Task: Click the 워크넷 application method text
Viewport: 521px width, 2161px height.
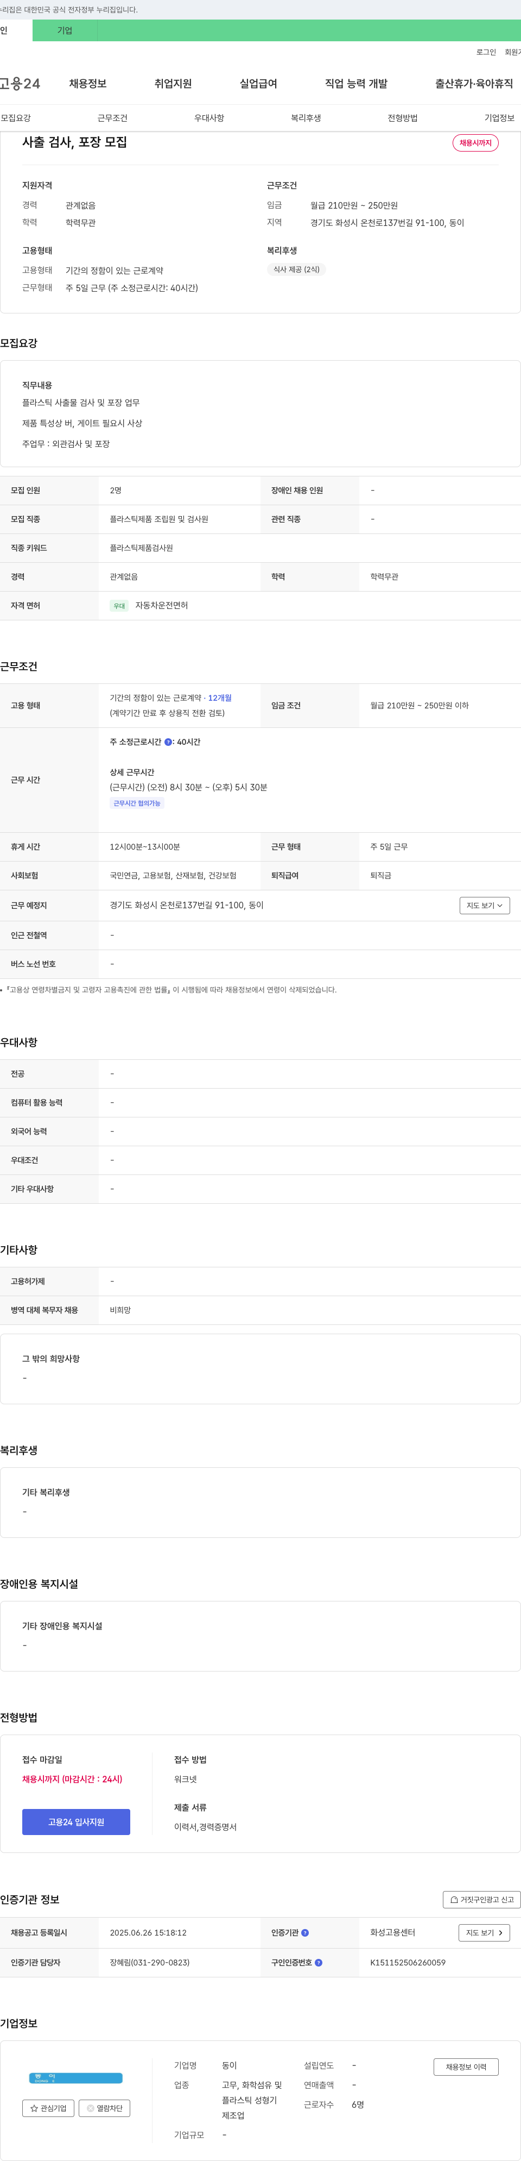Action: point(186,1779)
